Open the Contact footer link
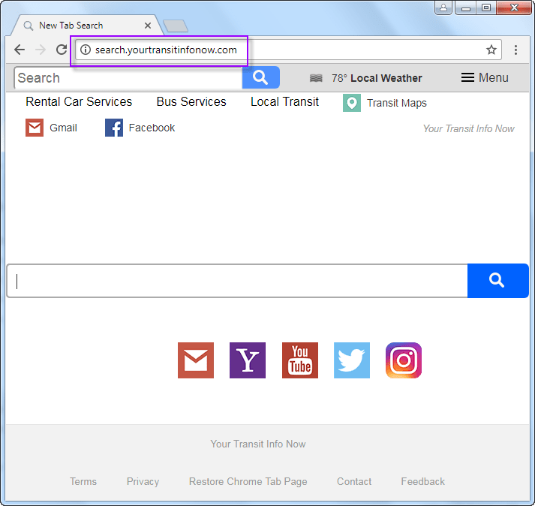Image resolution: width=535 pixels, height=506 pixels. pyautogui.click(x=354, y=481)
